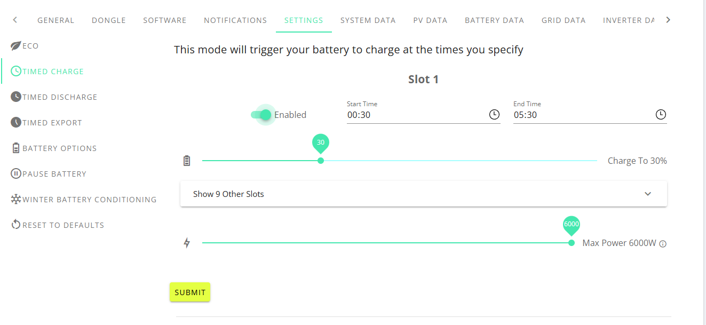This screenshot has height=325, width=706.
Task: Open the Eco mode leaf icon
Action: [16, 46]
